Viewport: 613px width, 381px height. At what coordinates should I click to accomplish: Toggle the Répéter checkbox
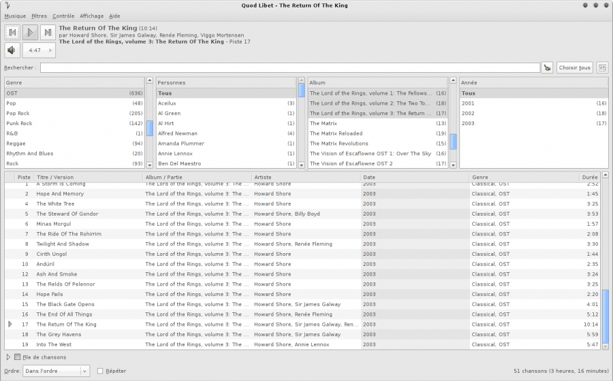(x=100, y=371)
